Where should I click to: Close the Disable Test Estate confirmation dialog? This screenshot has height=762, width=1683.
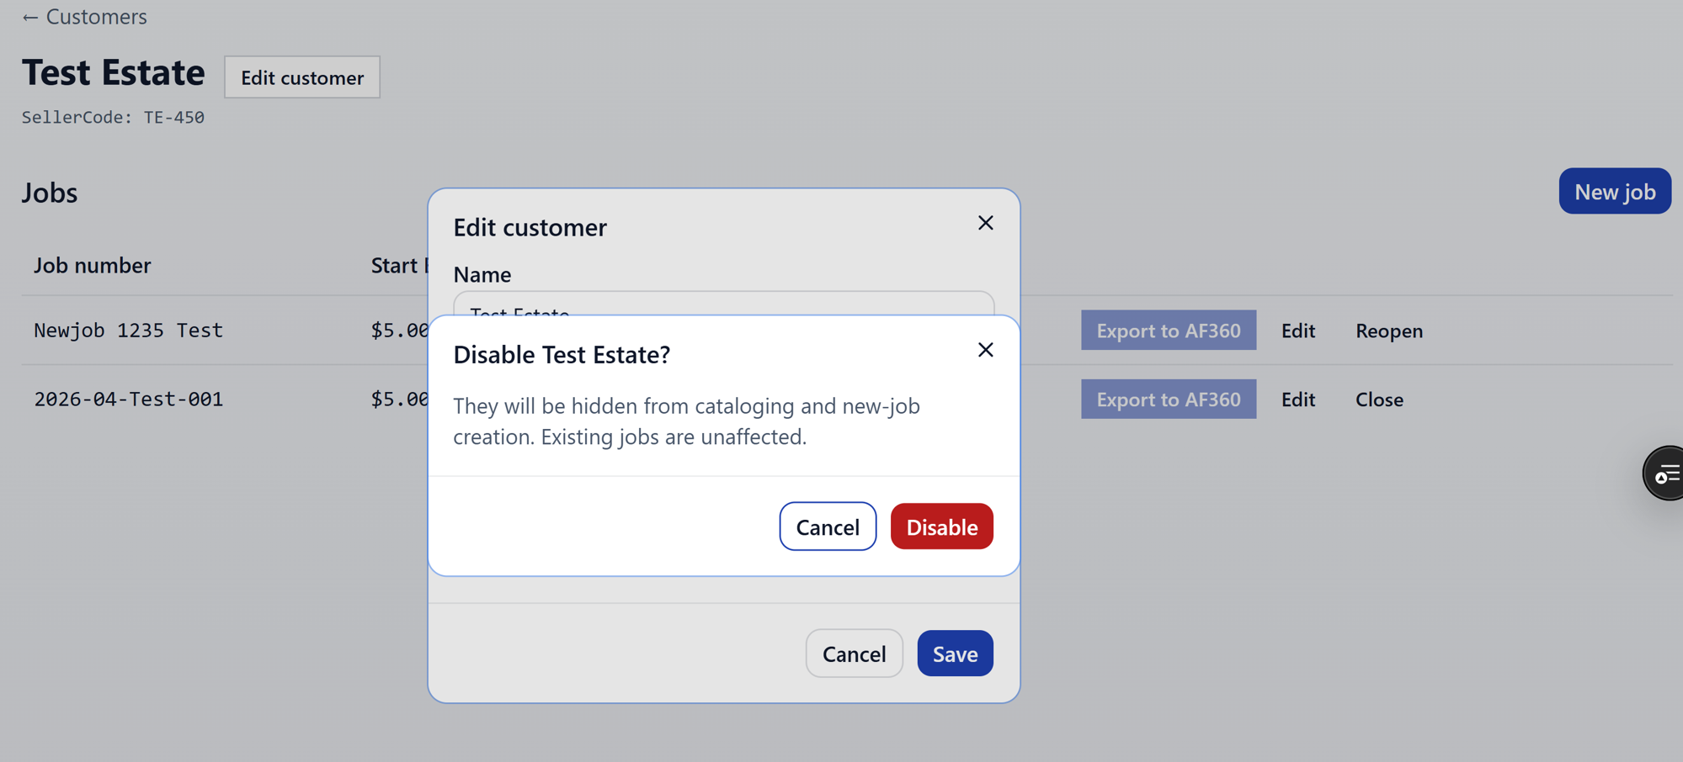point(985,350)
